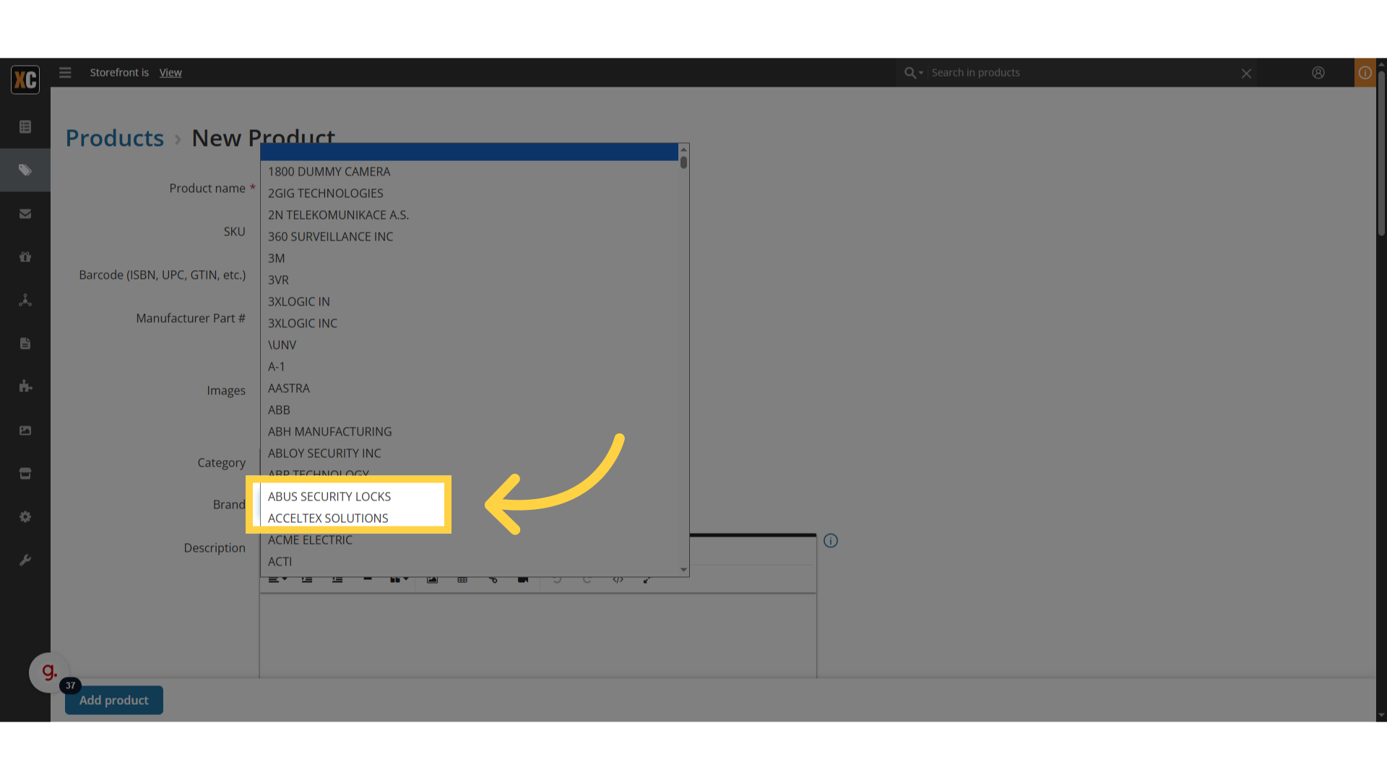
Task: Select 3XLOGIC IN option
Action: (470, 302)
